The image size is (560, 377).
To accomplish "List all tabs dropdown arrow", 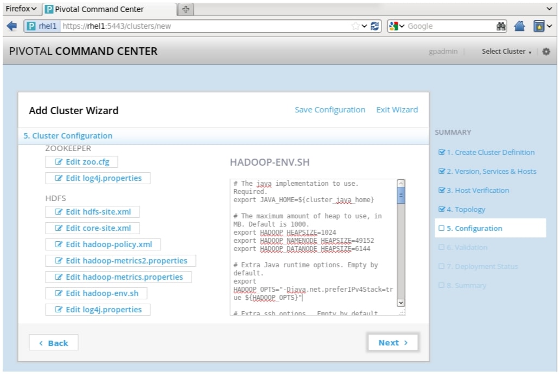I will coord(549,9).
